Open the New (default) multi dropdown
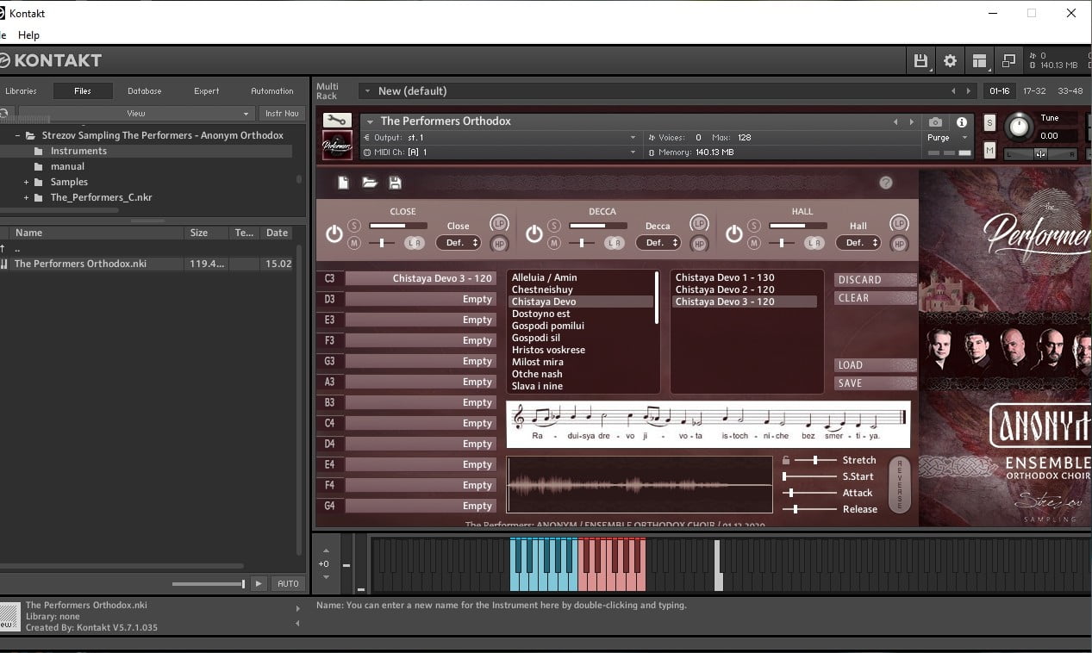The height and width of the screenshot is (653, 1092). pyautogui.click(x=366, y=90)
